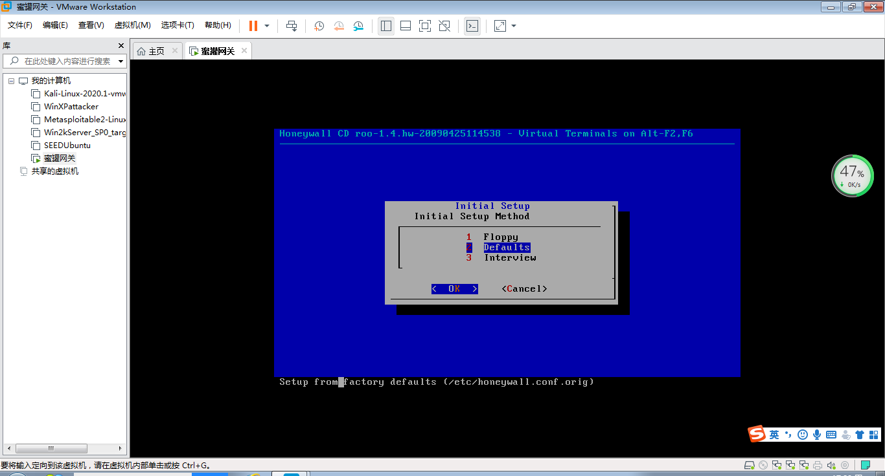Switch to the 主页 home tab
885x476 pixels.
[x=157, y=51]
